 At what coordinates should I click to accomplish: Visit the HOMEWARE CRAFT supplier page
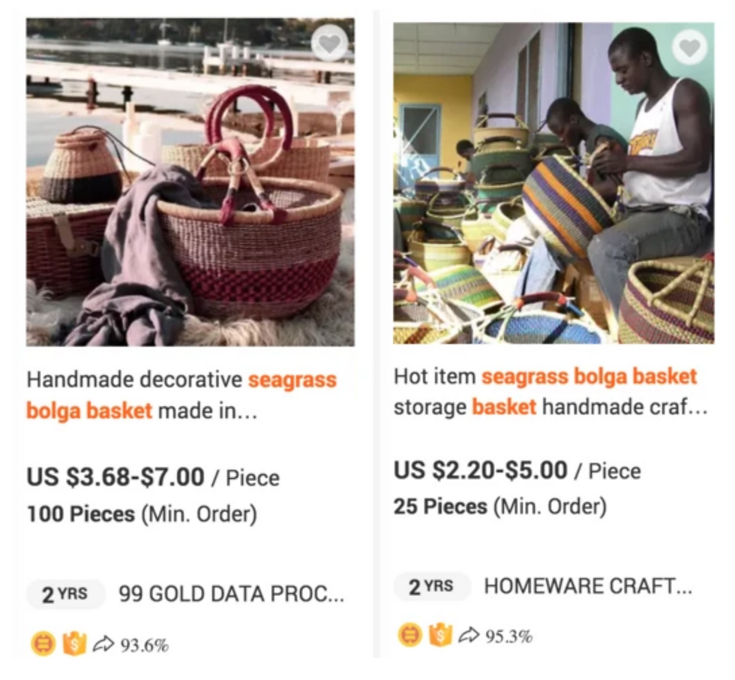coord(588,587)
